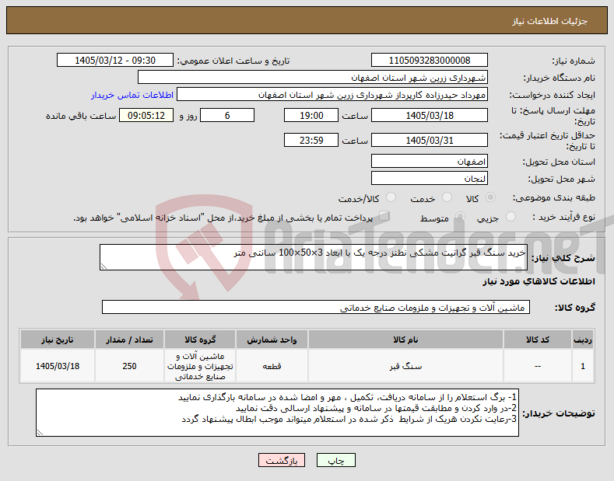
Task: Select the کالا/خدمت radio button
Action: [x=391, y=197]
